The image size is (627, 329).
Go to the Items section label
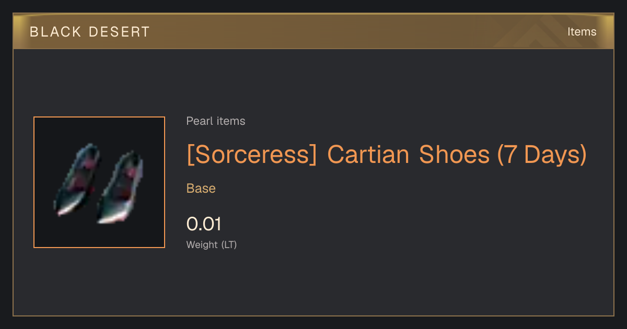582,32
